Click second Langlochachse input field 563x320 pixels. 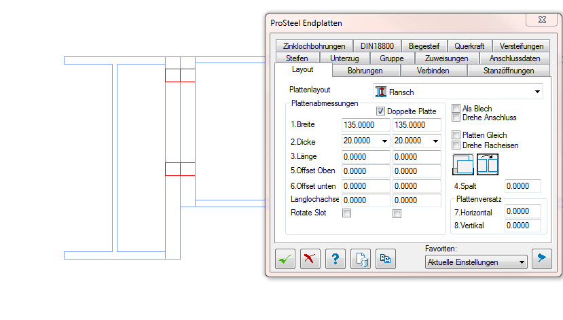coord(416,200)
